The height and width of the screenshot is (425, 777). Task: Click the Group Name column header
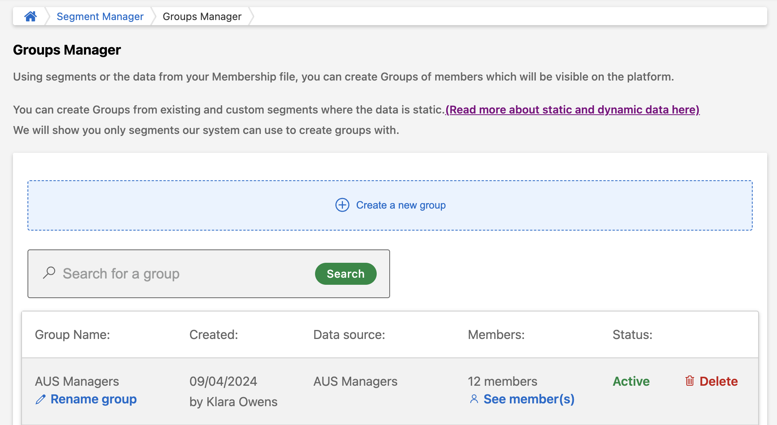72,335
